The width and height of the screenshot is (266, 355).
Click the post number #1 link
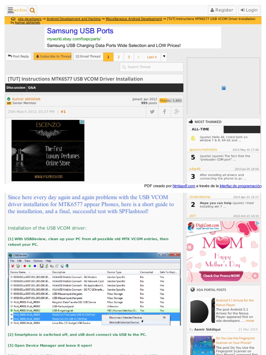[x=63, y=112]
